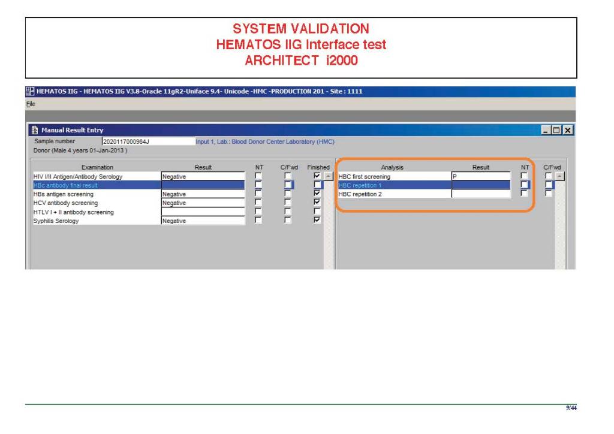Click the Manual Result Entry window icon
This screenshot has width=614, height=434.
point(34,130)
